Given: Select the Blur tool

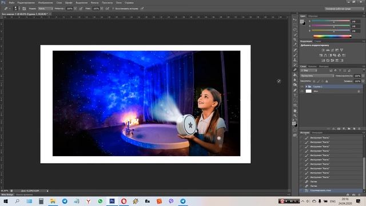Looking at the screenshot, I should tap(295, 80).
